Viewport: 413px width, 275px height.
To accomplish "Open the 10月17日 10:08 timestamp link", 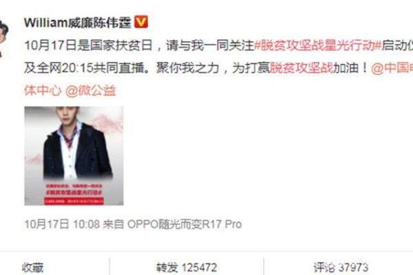I will pos(62,225).
